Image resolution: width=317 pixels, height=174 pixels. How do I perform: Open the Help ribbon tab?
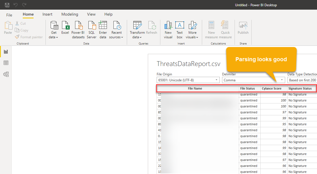coord(108,14)
